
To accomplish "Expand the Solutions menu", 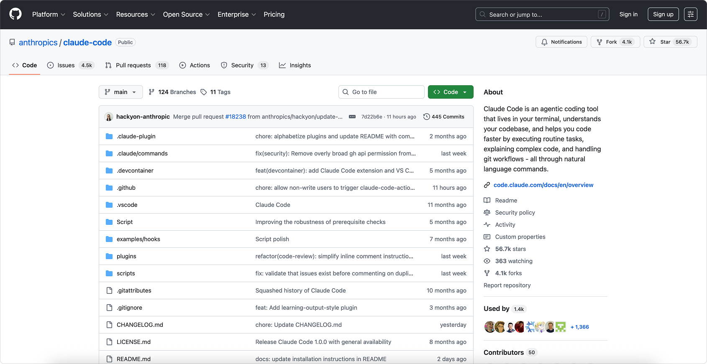I will (x=90, y=14).
